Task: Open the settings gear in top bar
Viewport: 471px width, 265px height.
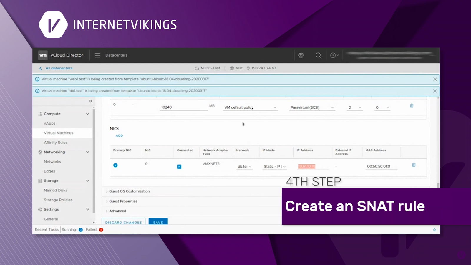Action: click(301, 55)
